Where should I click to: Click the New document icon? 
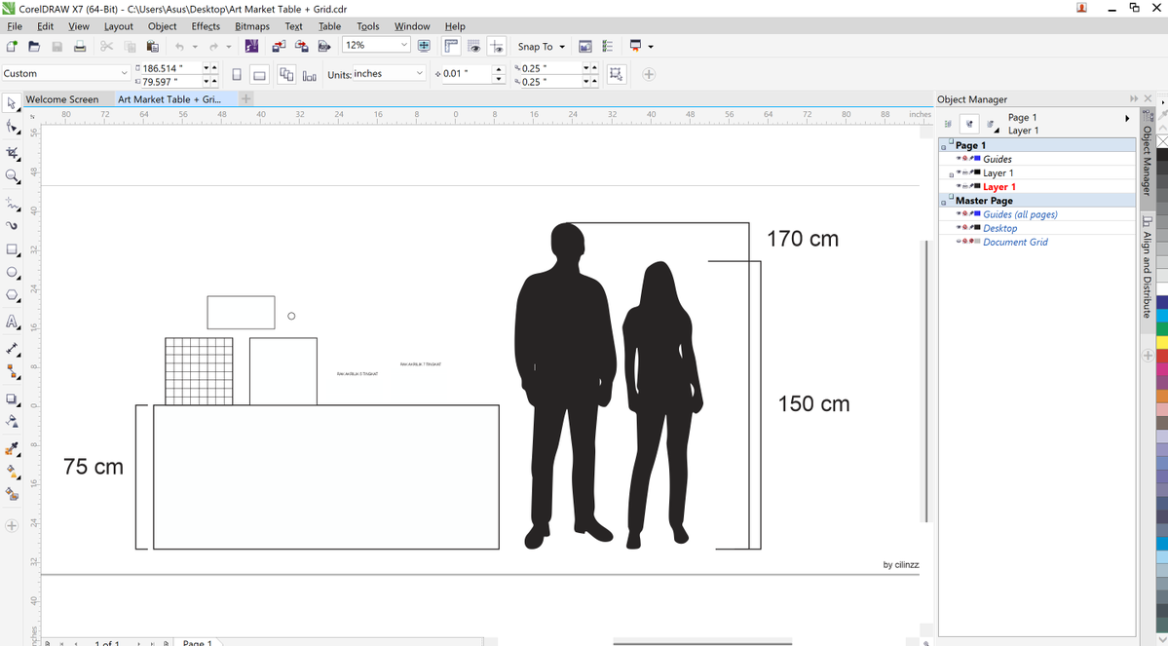point(11,46)
